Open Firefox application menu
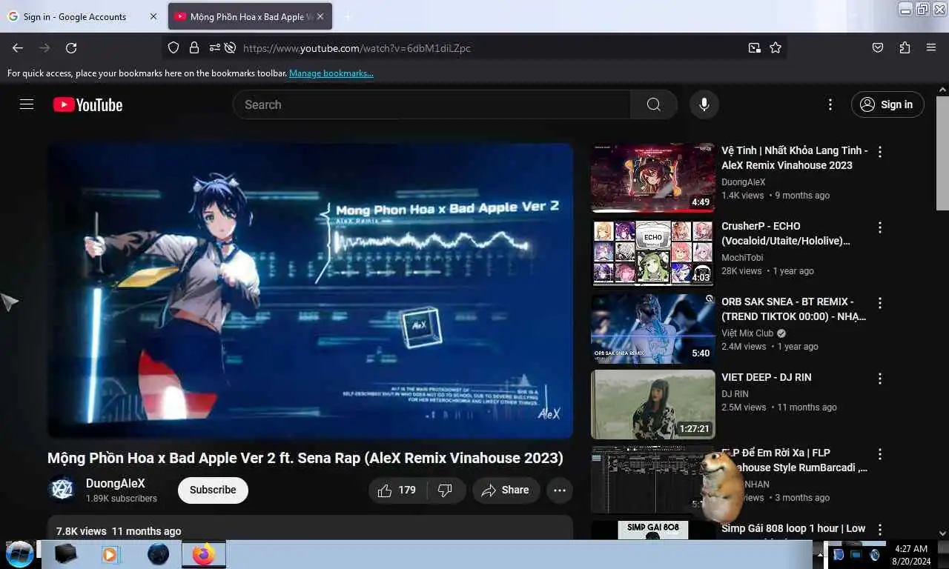The image size is (949, 569). 931,47
